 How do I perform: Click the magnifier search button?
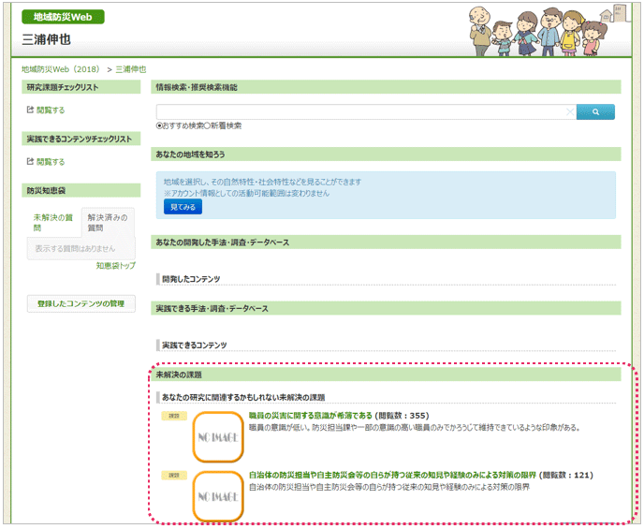(596, 112)
